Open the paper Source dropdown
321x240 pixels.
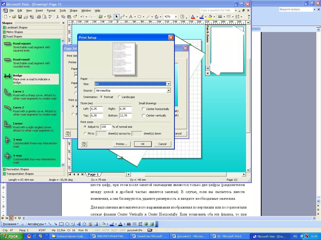[x=169, y=90]
